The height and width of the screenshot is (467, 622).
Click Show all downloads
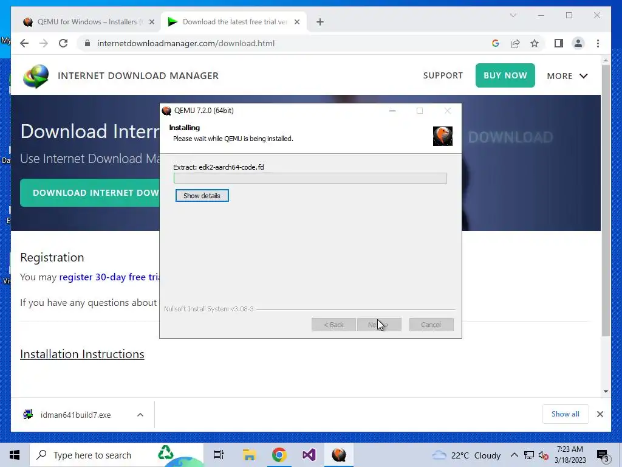pos(566,414)
